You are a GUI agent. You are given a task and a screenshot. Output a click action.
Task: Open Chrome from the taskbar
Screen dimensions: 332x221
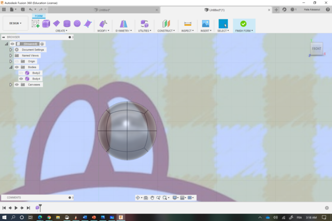[49, 217]
